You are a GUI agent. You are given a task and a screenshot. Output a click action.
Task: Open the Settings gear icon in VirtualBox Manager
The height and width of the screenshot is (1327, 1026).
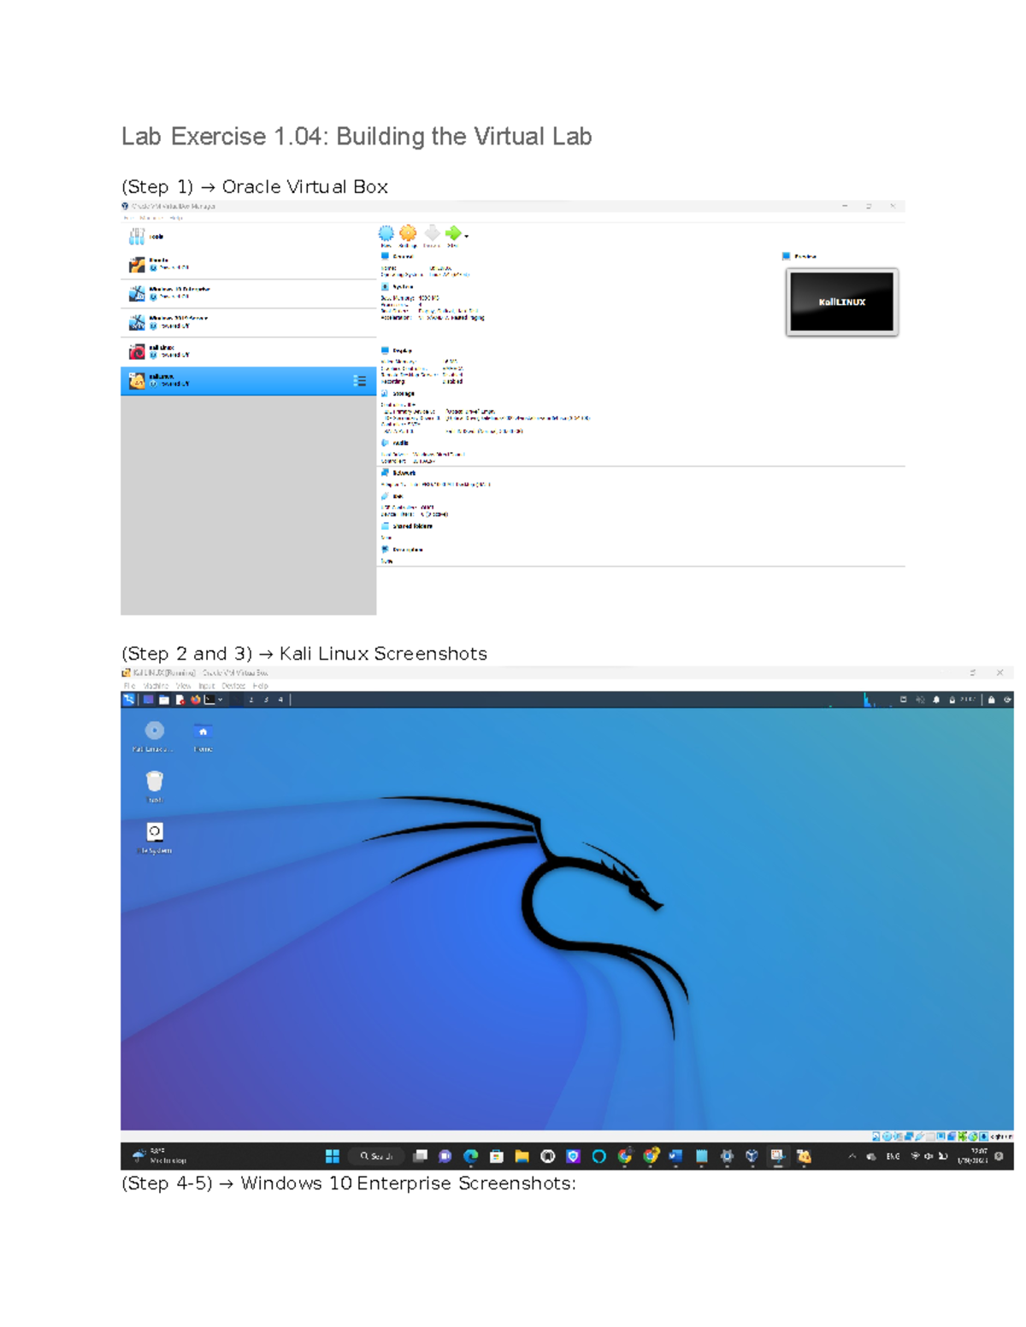click(x=408, y=232)
